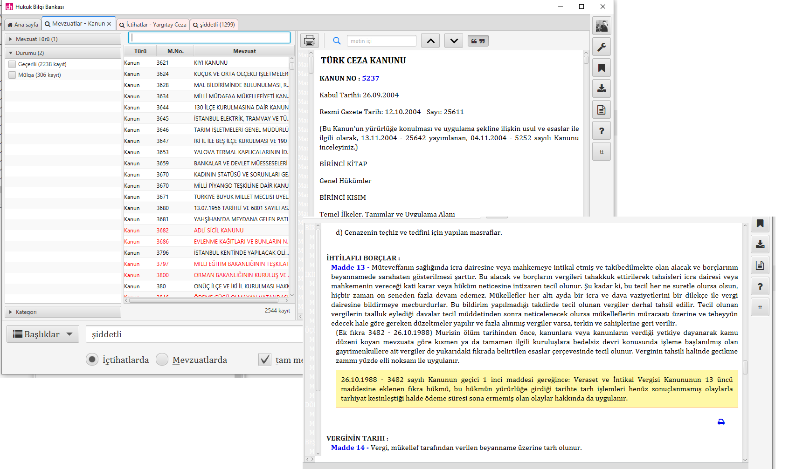
Task: Open help question mark in lower window
Action: (x=760, y=286)
